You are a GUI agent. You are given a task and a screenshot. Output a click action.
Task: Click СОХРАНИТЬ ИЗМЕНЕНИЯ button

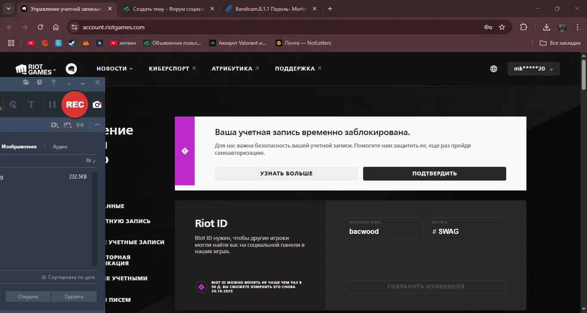click(x=426, y=287)
